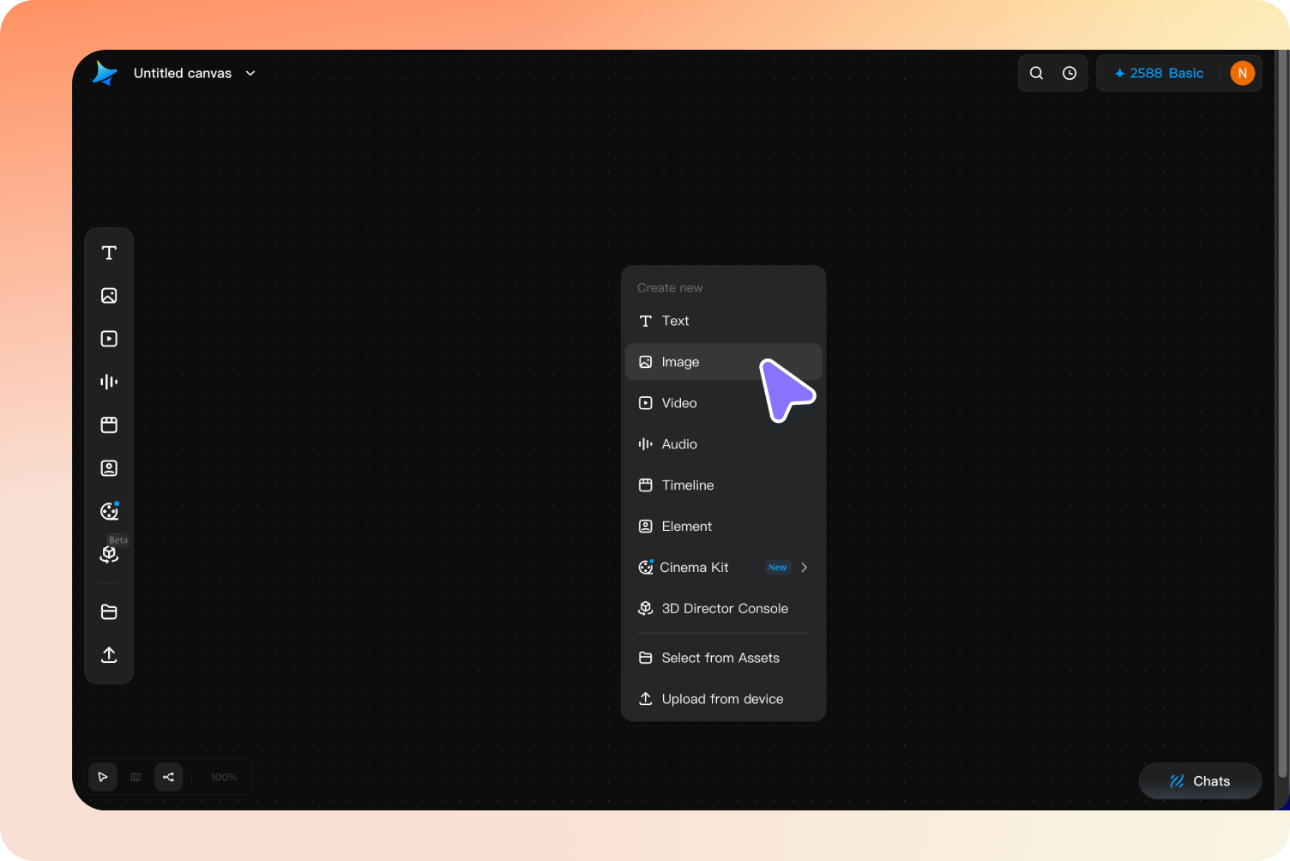The width and height of the screenshot is (1290, 861).
Task: Choose Audio from the Create new menu
Action: click(723, 444)
